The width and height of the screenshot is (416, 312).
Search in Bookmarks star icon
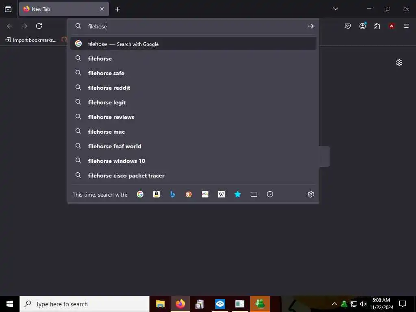tap(237, 194)
